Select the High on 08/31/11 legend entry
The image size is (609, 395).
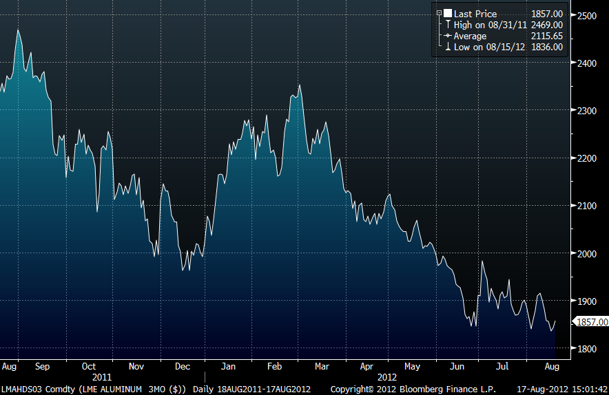[x=488, y=25]
